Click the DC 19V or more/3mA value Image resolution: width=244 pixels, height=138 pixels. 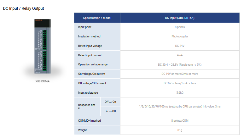click(180, 74)
